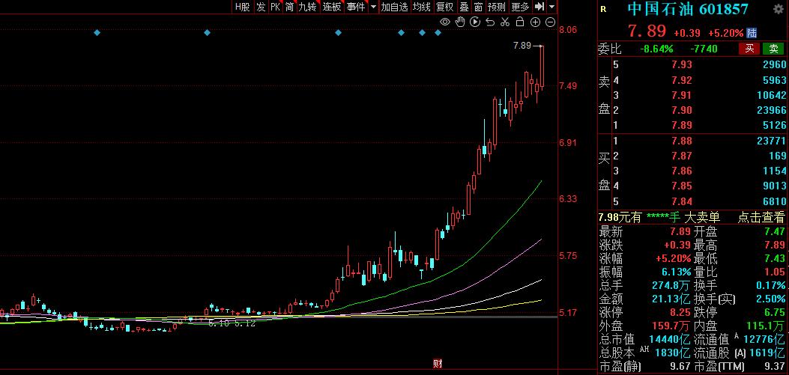Image resolution: width=789 pixels, height=375 pixels.
Task: Click the 窗 window button
Action: 478,7
